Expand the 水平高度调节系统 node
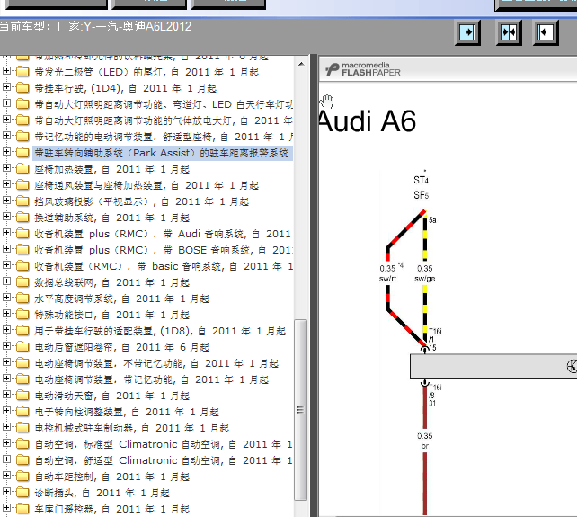Viewport: 577px width, 517px height. click(6, 298)
